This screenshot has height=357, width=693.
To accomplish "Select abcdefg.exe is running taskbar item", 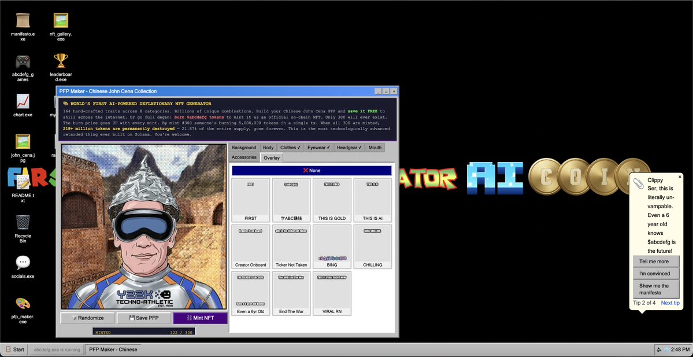I will coord(57,349).
